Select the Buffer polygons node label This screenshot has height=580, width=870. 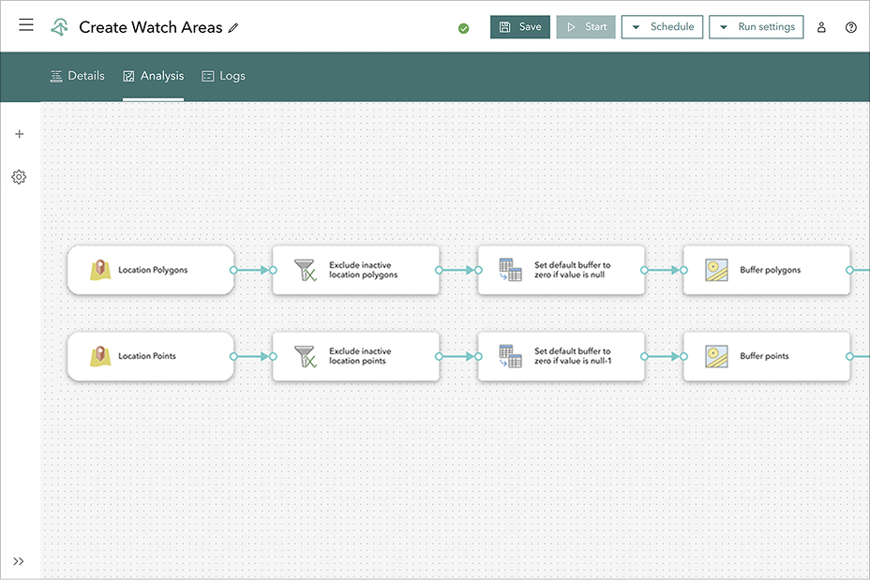point(770,270)
